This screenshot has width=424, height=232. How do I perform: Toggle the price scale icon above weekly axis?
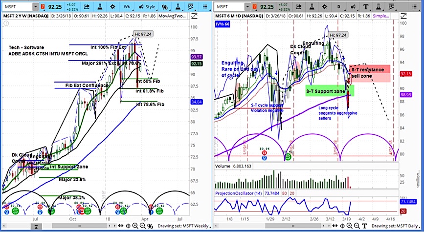(194, 16)
